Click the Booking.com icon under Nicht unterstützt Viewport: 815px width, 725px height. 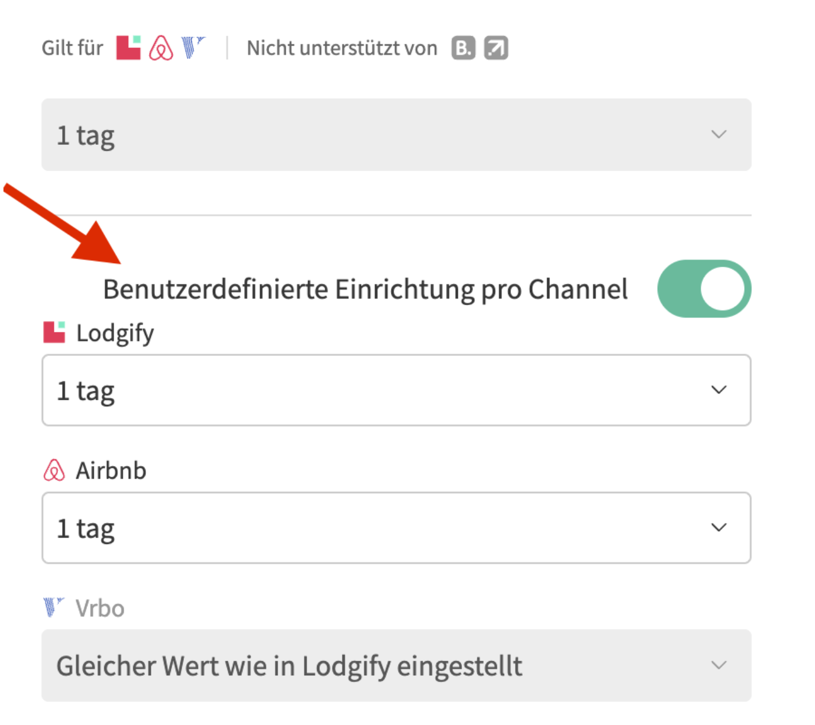click(464, 48)
